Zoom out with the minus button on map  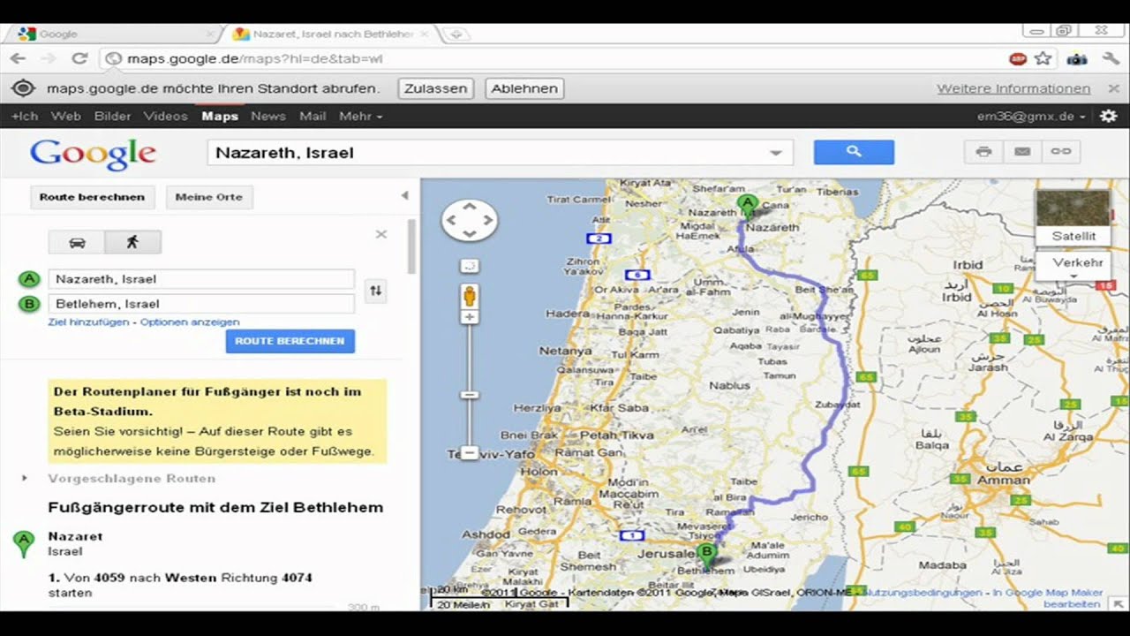[470, 453]
